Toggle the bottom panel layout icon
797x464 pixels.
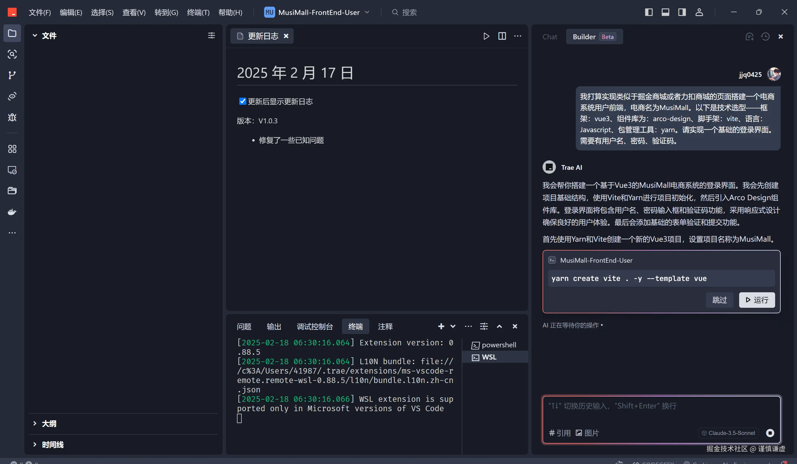pos(665,12)
